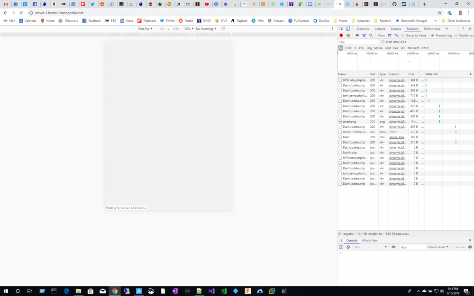
Task: Enable Group by frame
Action: 402,36
